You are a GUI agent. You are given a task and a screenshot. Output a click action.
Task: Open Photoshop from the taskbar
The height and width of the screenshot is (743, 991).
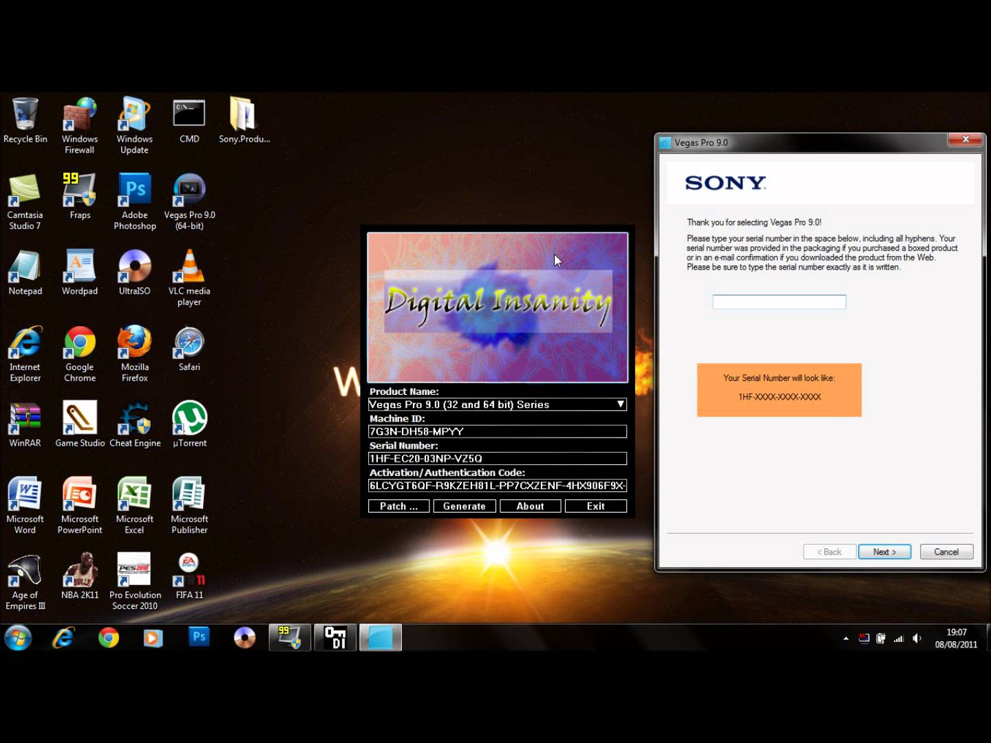199,638
